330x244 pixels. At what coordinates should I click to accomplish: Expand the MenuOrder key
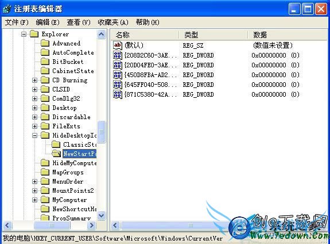pyautogui.click(x=35, y=181)
